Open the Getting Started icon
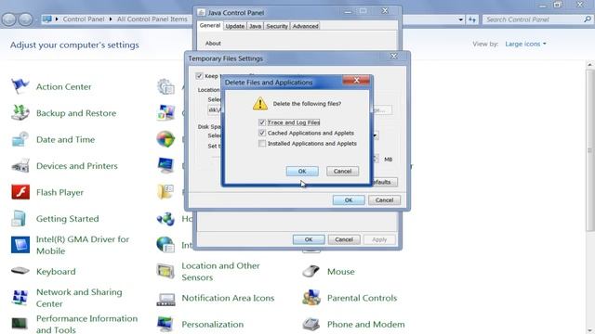Viewport: 595px width, 334px height. [19, 219]
